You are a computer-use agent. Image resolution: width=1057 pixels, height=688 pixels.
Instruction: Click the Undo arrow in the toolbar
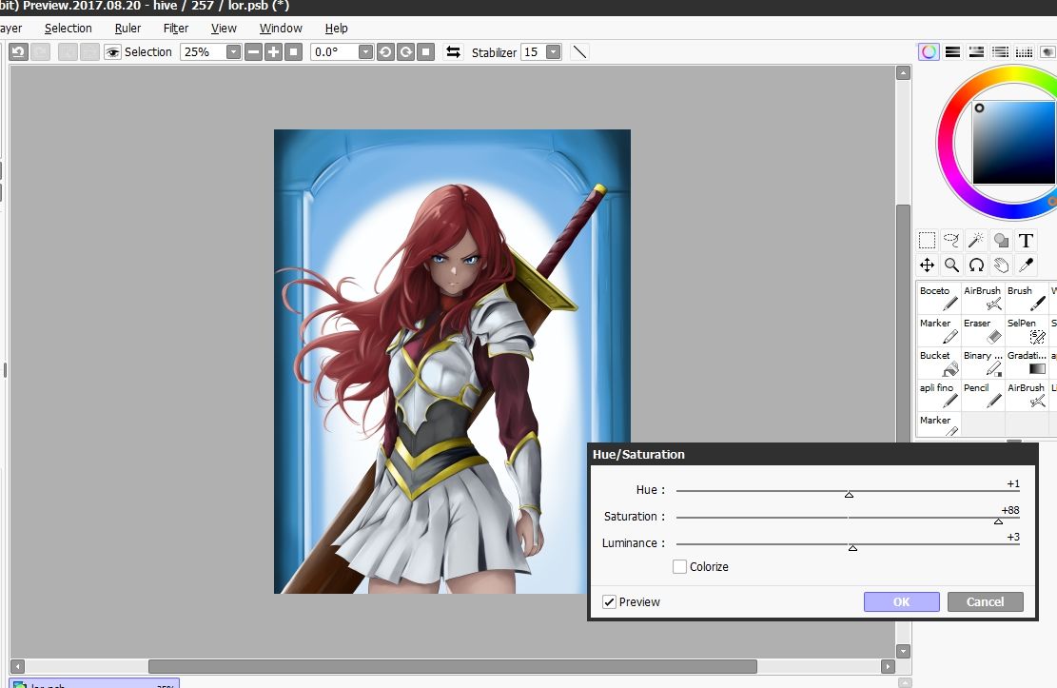coord(18,52)
